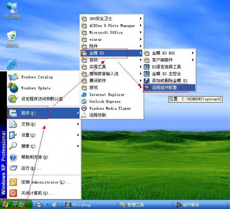Click the Windows Media Player icon

(84, 108)
